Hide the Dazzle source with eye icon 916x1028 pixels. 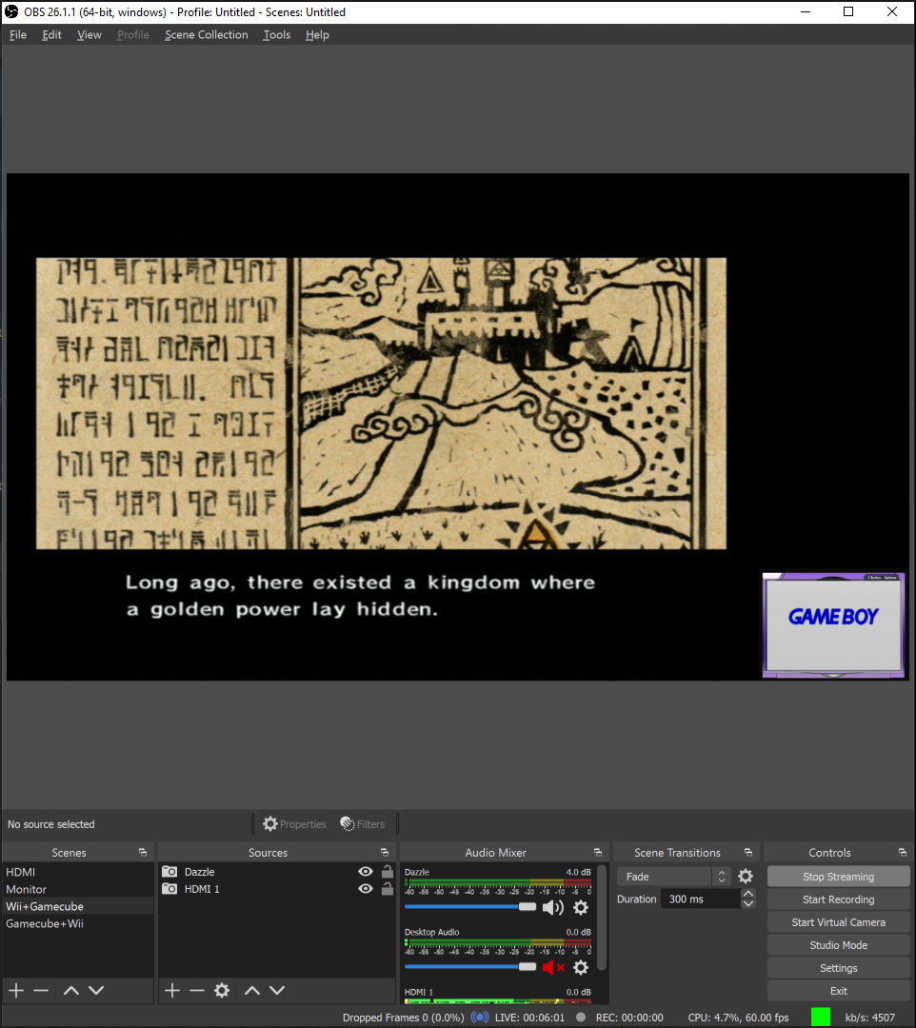point(366,872)
